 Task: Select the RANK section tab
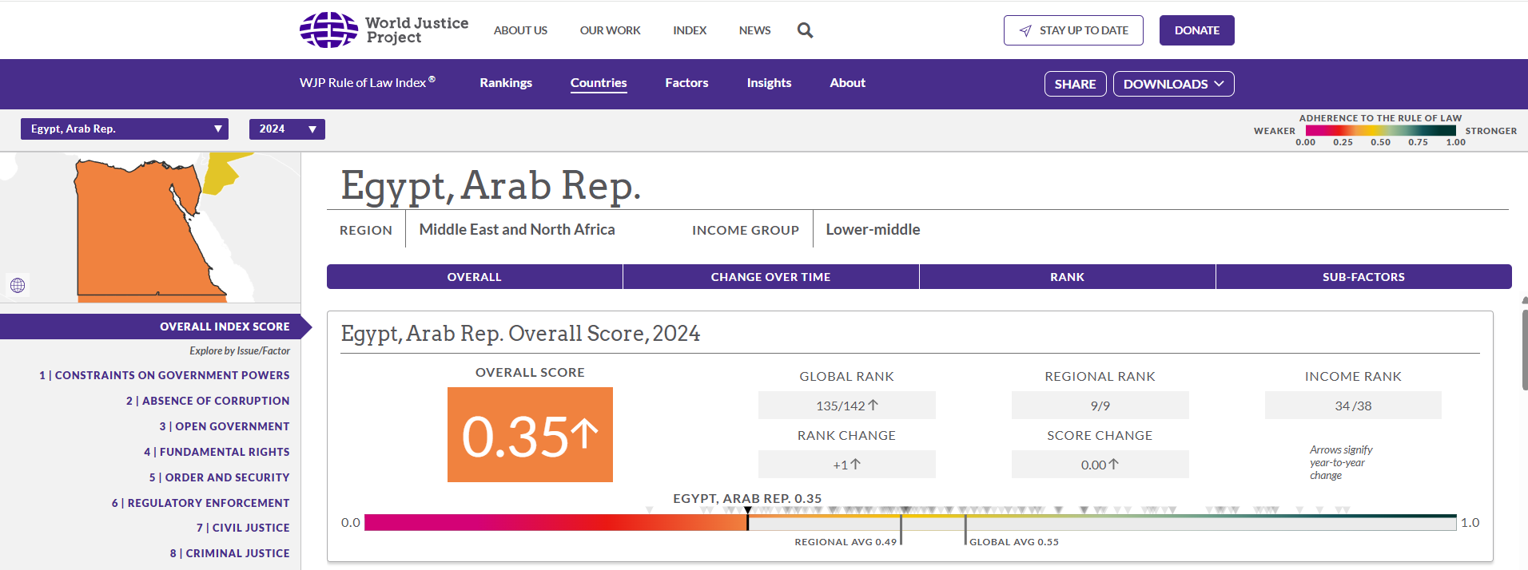[x=1068, y=277]
